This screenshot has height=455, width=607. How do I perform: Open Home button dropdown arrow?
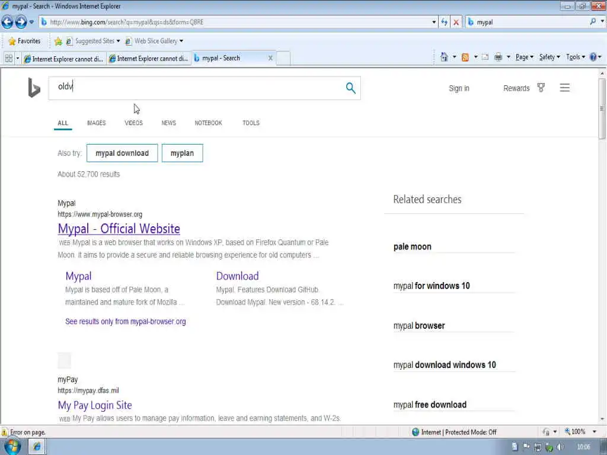[x=454, y=57]
